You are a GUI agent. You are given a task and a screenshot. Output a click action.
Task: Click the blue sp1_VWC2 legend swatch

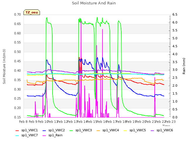click(x=44, y=130)
